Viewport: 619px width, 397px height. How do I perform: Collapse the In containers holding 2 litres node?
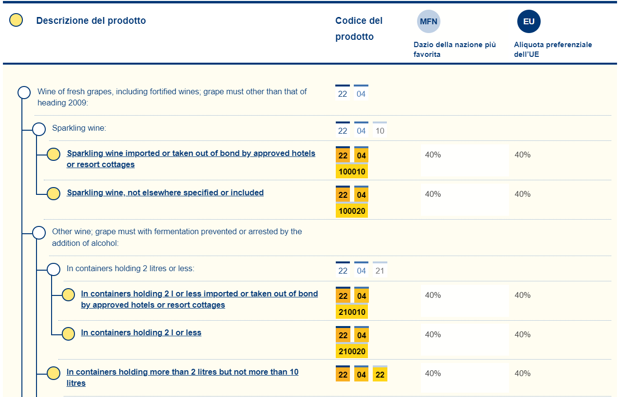[54, 269]
